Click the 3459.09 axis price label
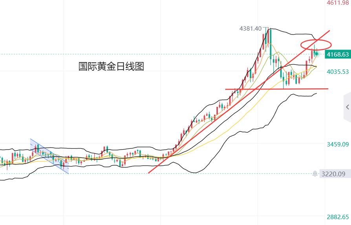 (338, 145)
